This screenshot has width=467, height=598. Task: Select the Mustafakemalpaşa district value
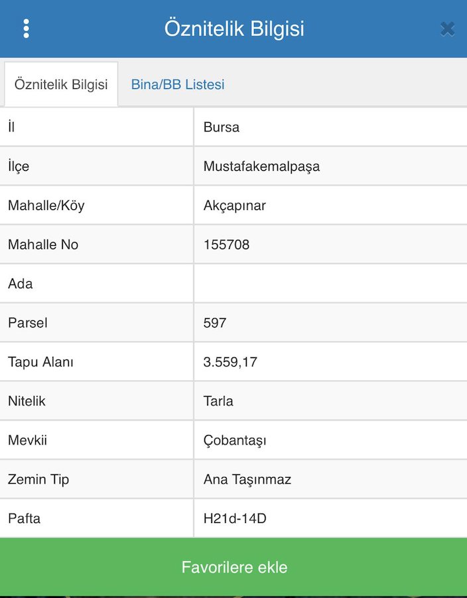(261, 166)
